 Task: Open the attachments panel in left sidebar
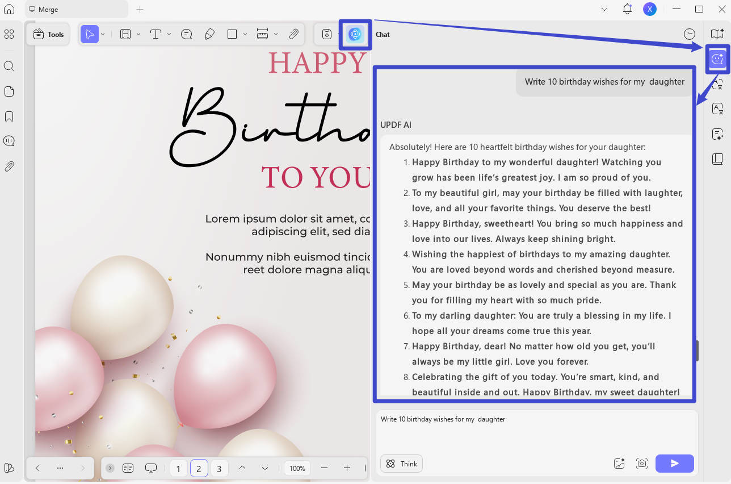click(x=9, y=166)
